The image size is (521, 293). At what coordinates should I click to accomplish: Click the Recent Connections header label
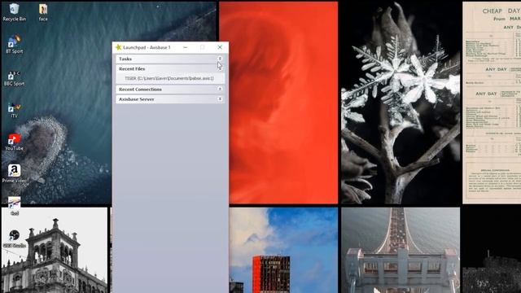click(140, 90)
